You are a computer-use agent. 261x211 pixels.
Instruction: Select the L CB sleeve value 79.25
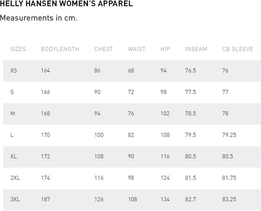click(x=229, y=135)
